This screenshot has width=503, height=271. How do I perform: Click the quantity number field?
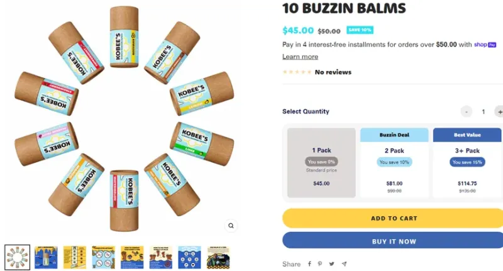coord(483,111)
